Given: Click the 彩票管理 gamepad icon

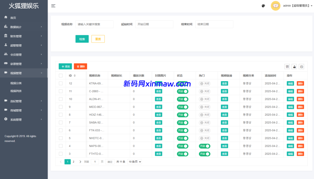Looking at the screenshot, I should click(x=6, y=63).
